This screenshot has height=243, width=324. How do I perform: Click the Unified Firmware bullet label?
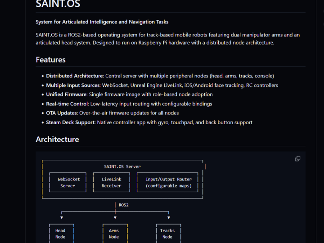66,94
